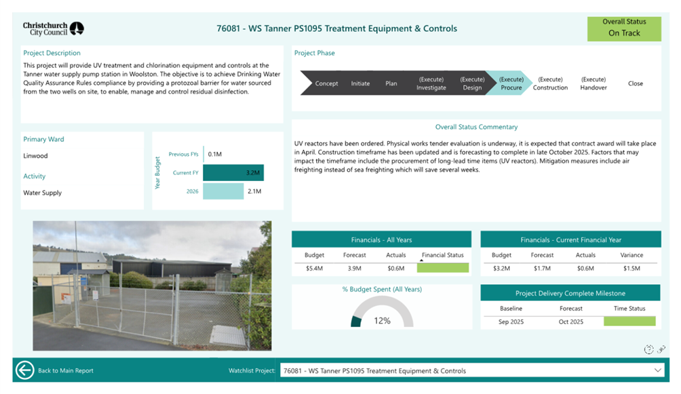This screenshot has width=681, height=394.
Task: Click the Financials - All Years header
Action: [x=381, y=239]
